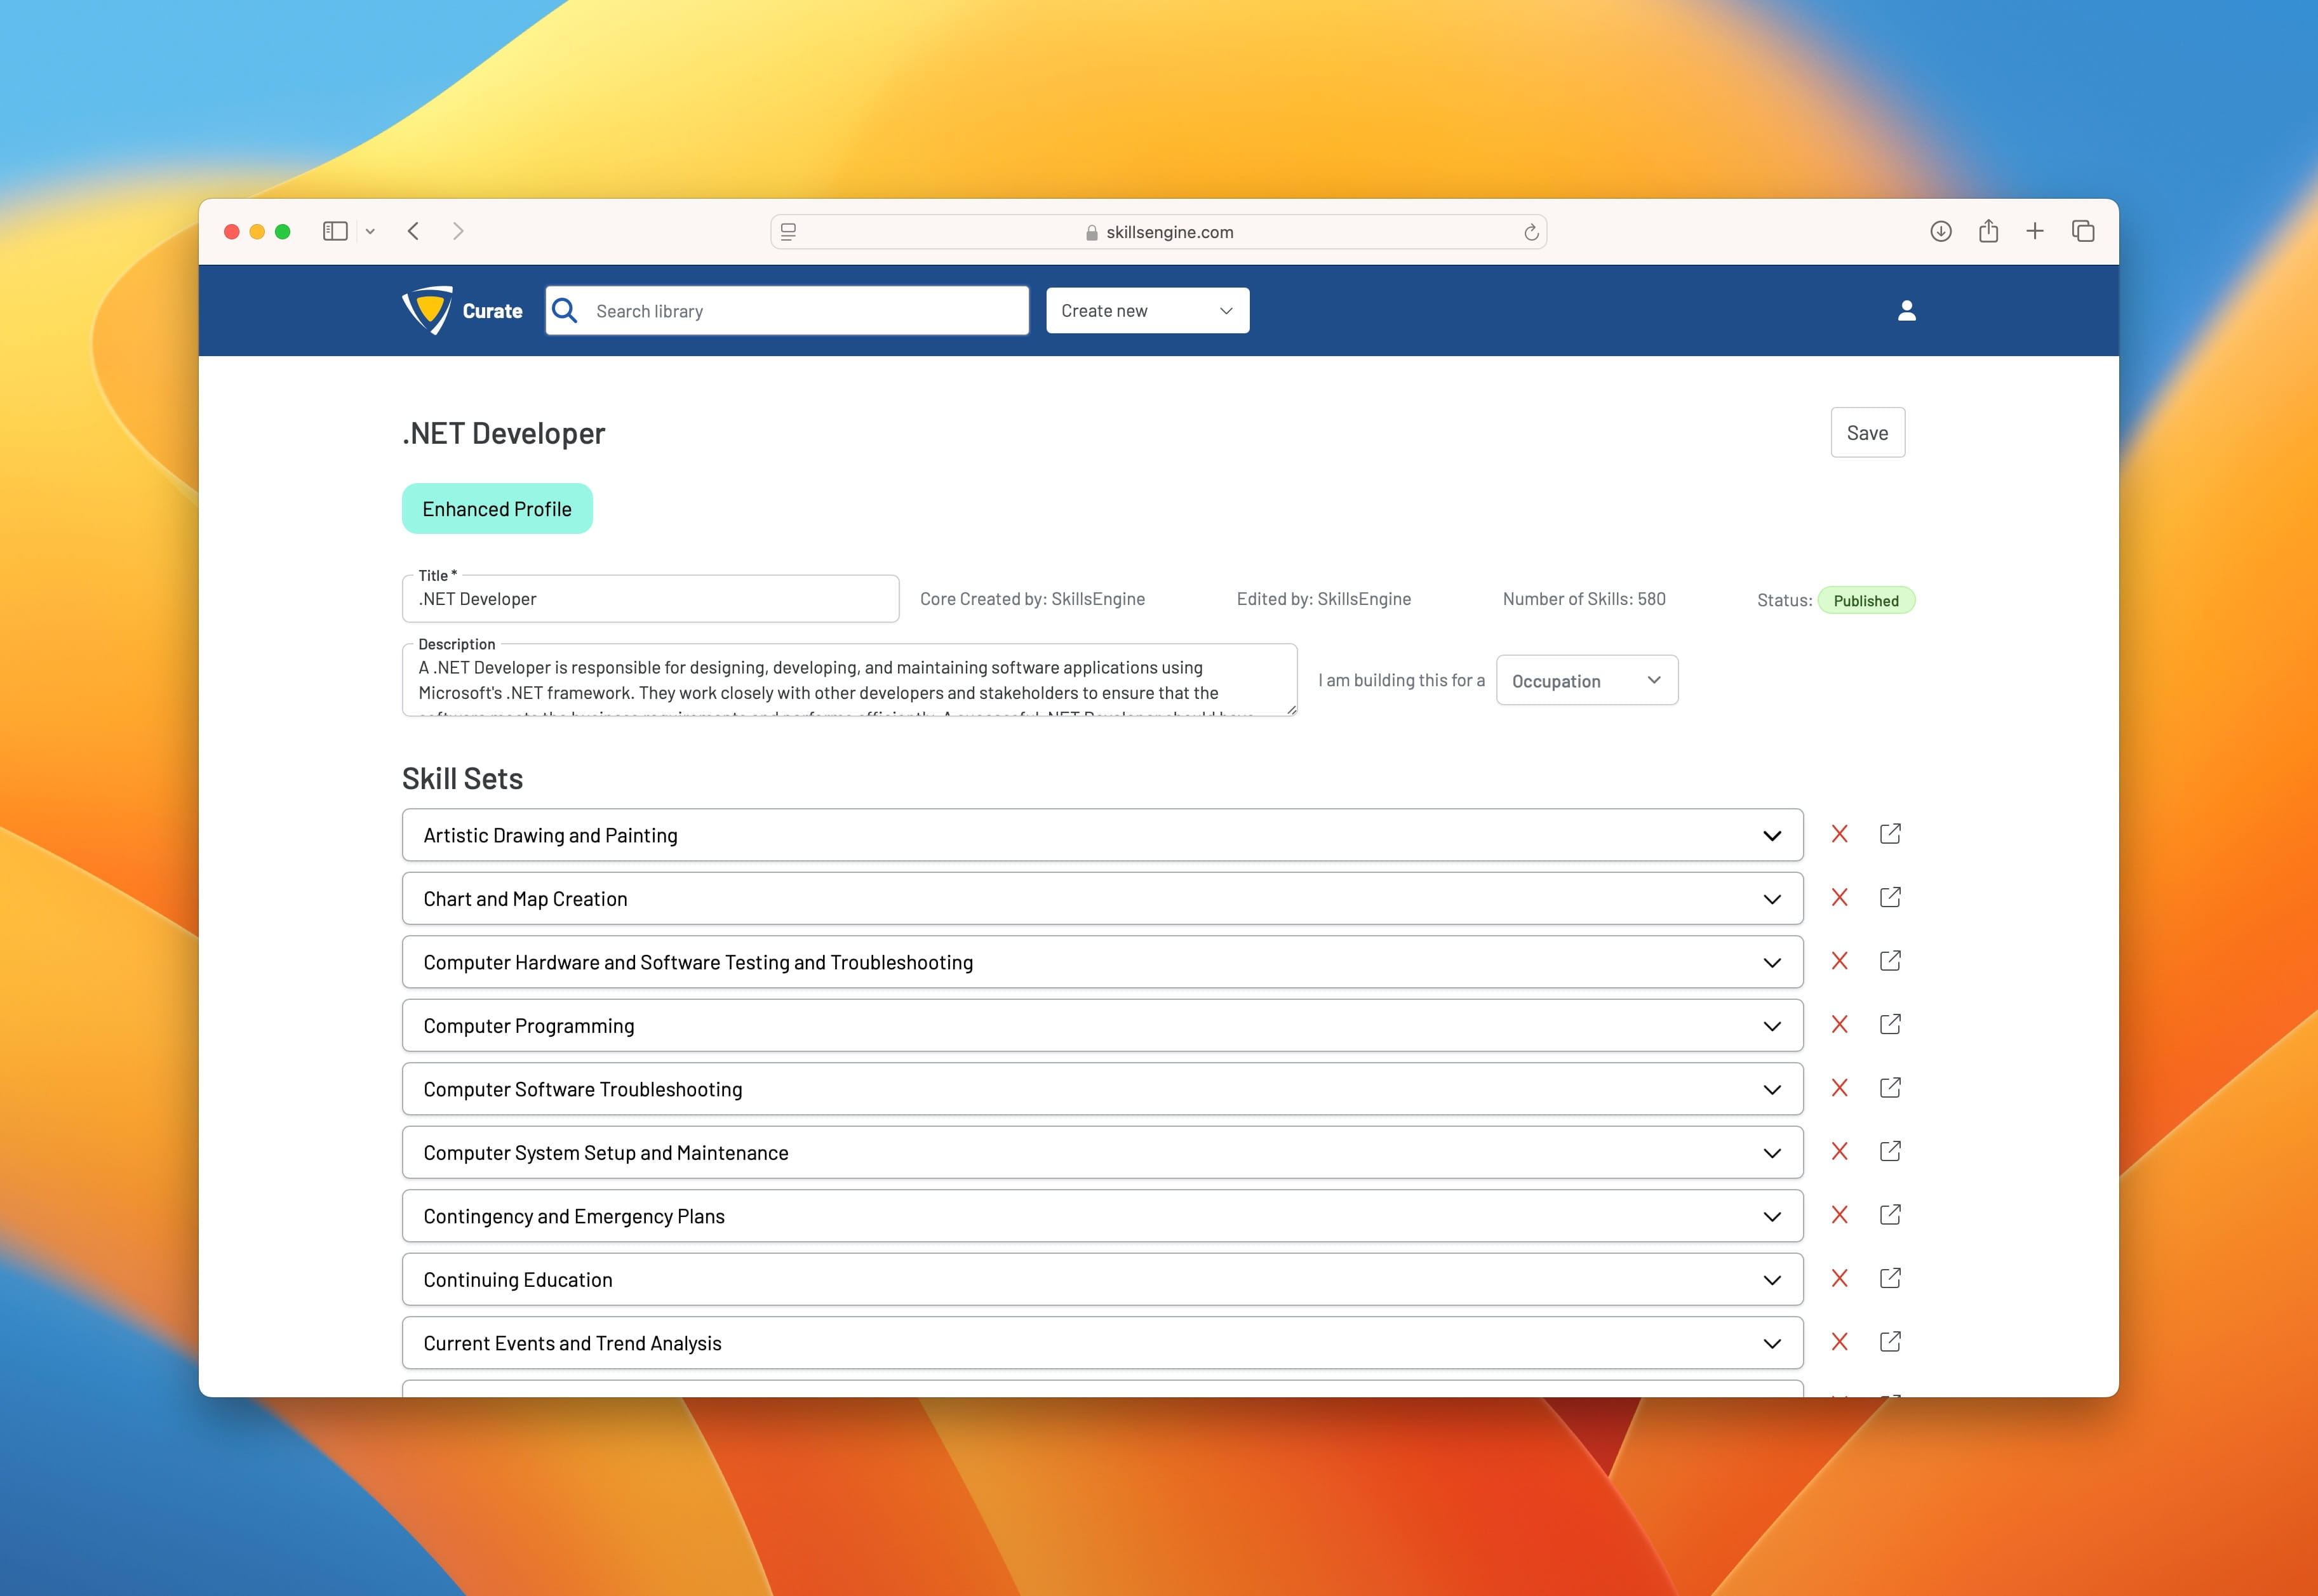Image resolution: width=2318 pixels, height=1596 pixels.
Task: Click the Safari share icon
Action: (x=1988, y=232)
